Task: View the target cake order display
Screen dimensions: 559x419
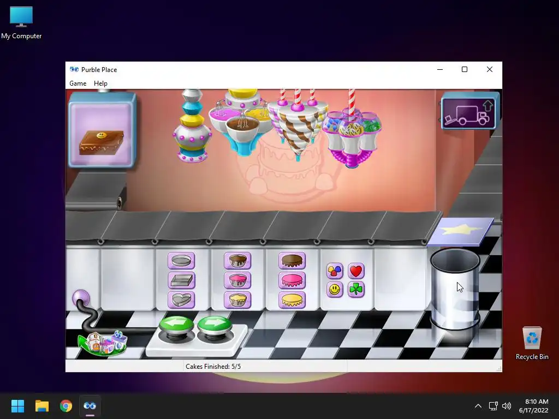Action: coord(102,130)
